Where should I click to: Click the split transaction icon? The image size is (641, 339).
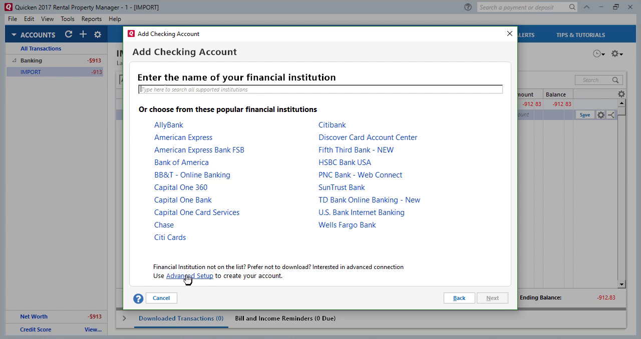tap(611, 115)
